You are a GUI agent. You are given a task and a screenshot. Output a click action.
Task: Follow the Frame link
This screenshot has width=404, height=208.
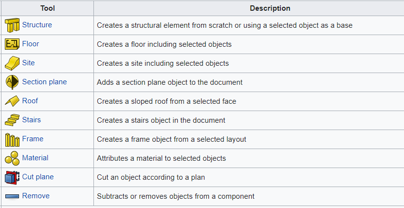pos(33,139)
